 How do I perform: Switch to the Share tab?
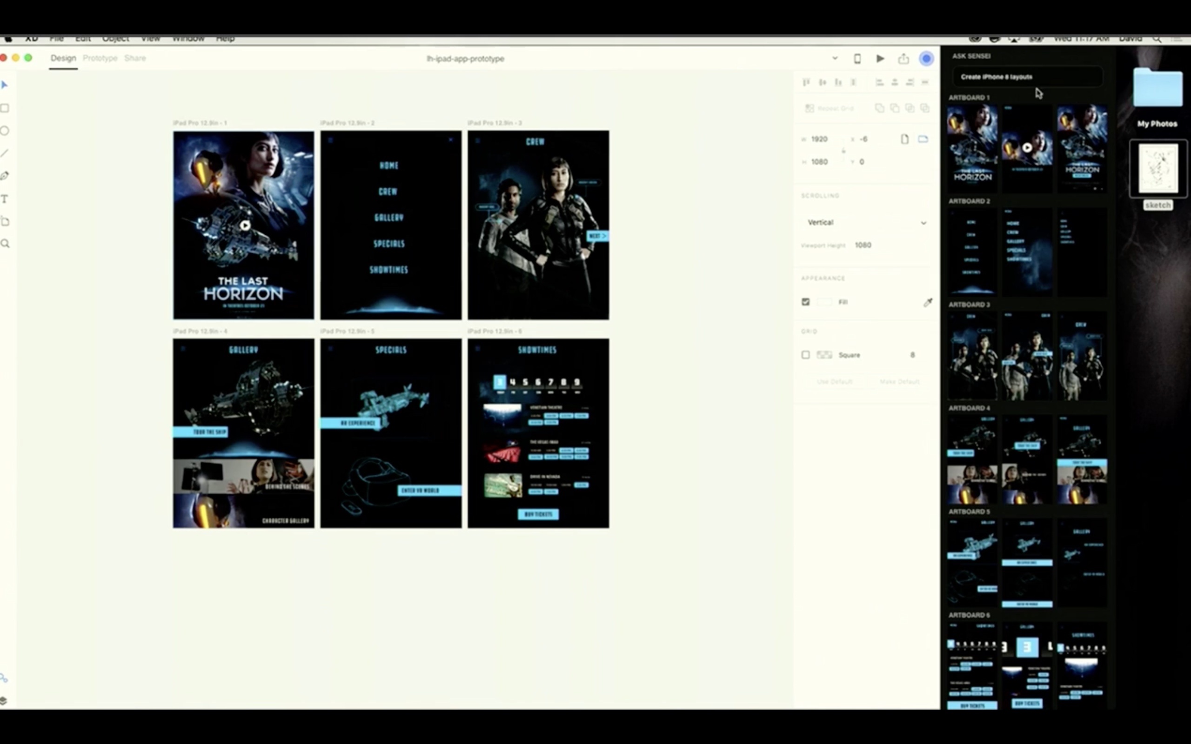pos(135,58)
